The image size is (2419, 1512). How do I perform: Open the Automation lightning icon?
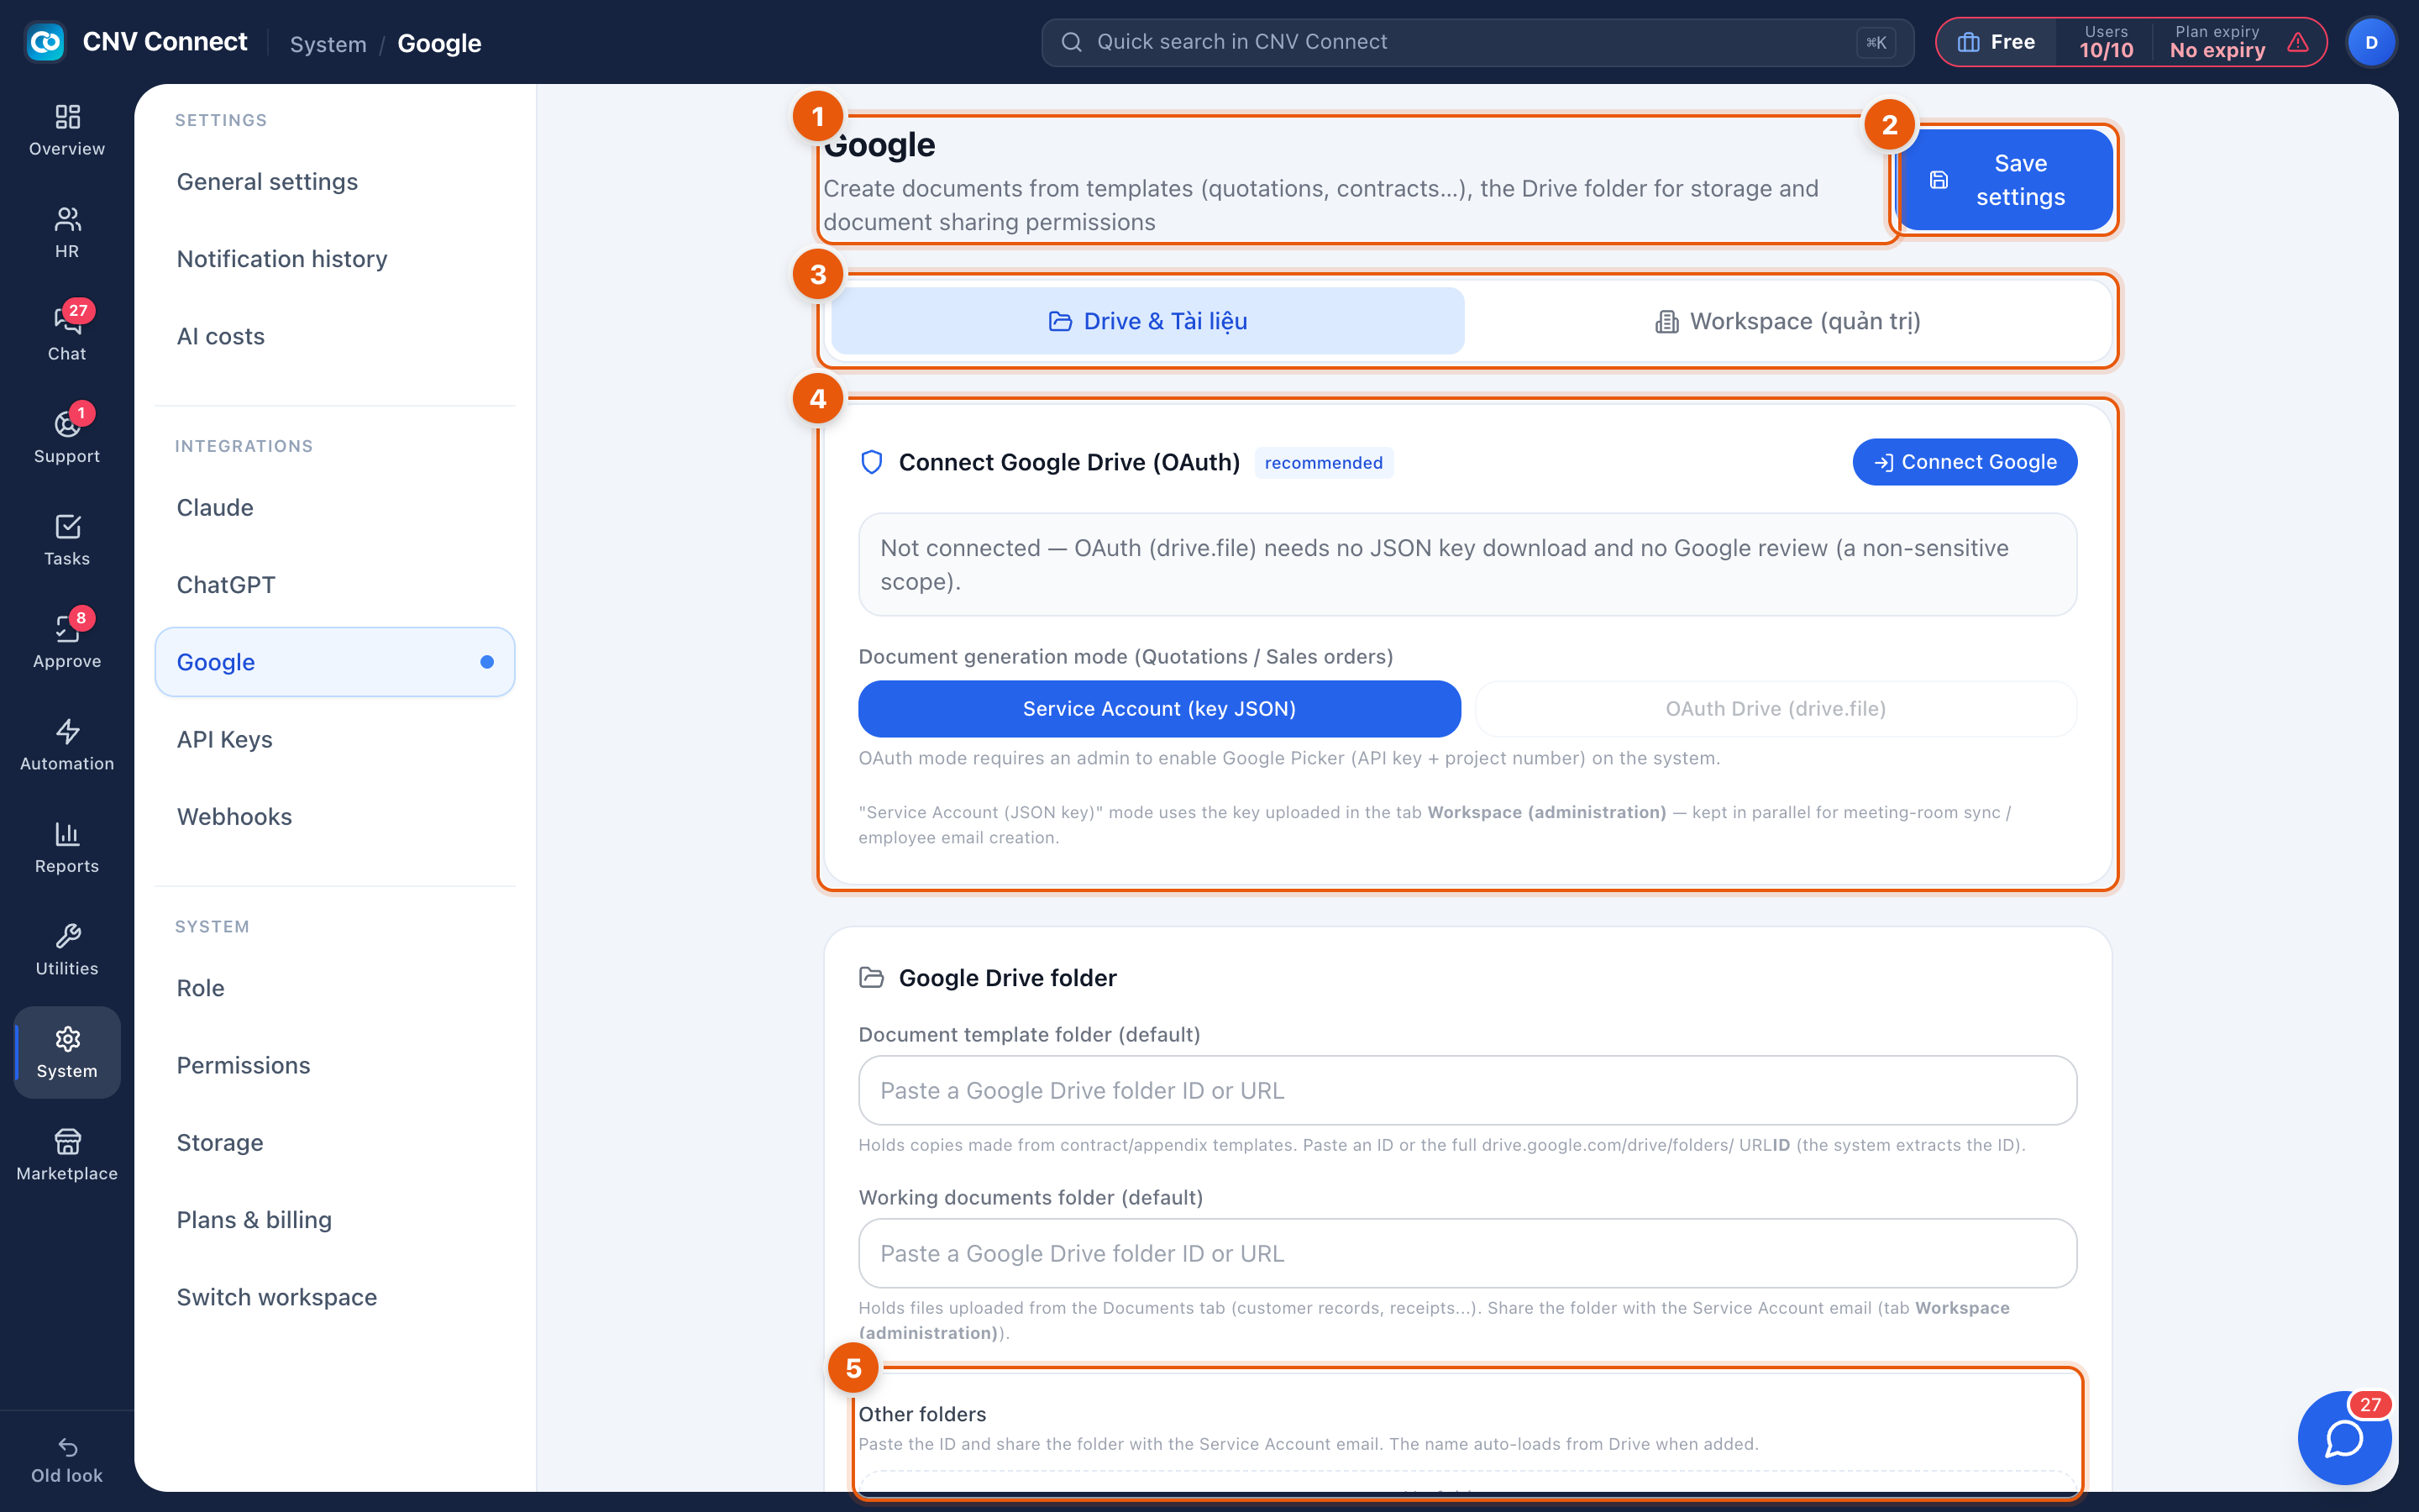click(67, 732)
